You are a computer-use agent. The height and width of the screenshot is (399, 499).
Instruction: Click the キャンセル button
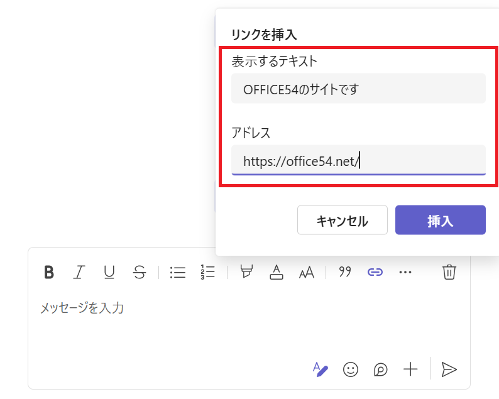tap(343, 220)
